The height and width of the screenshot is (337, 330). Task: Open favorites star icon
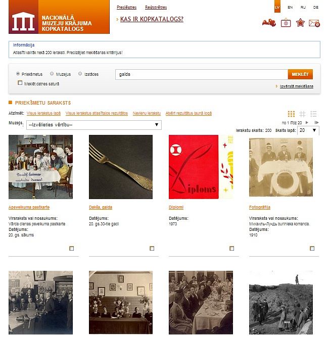point(300,23)
